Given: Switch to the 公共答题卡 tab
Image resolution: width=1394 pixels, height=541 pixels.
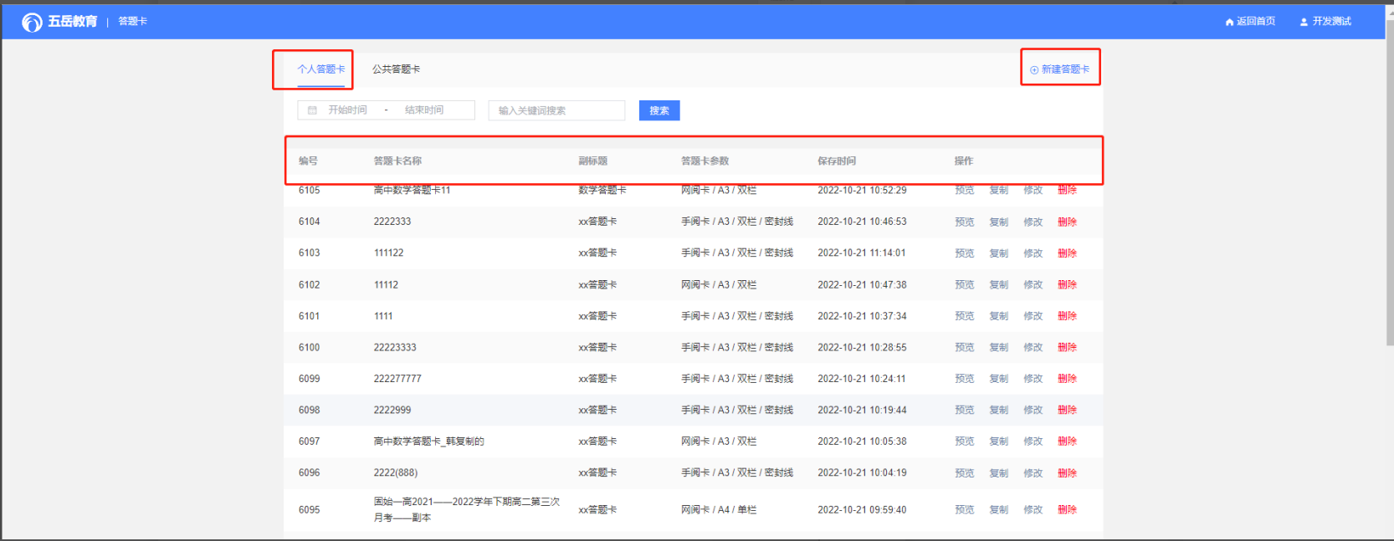Looking at the screenshot, I should [396, 69].
